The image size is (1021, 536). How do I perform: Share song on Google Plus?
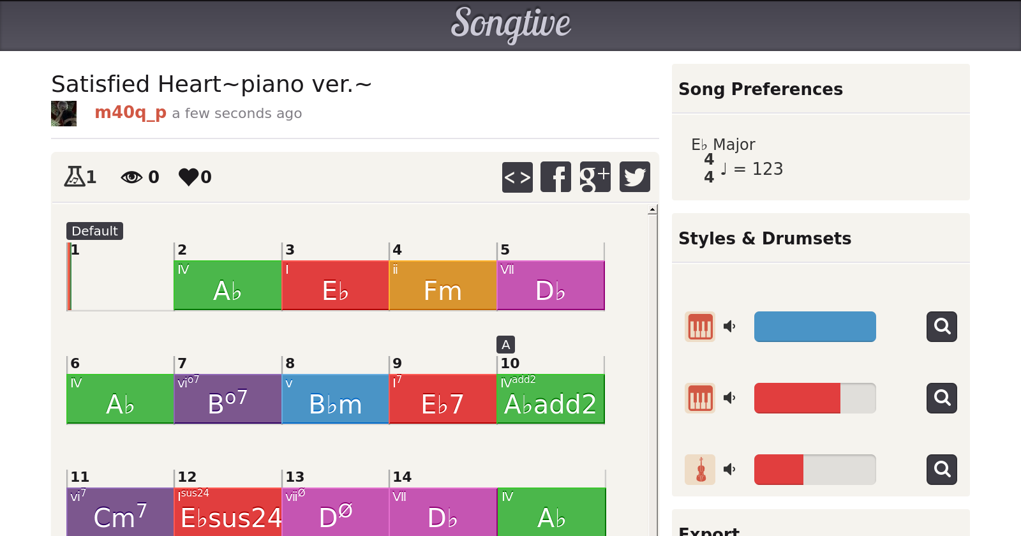[595, 177]
